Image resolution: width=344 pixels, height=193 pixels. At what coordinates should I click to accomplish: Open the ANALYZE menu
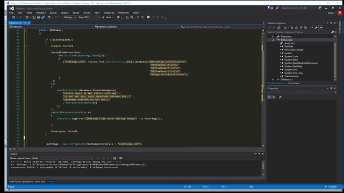point(109,13)
